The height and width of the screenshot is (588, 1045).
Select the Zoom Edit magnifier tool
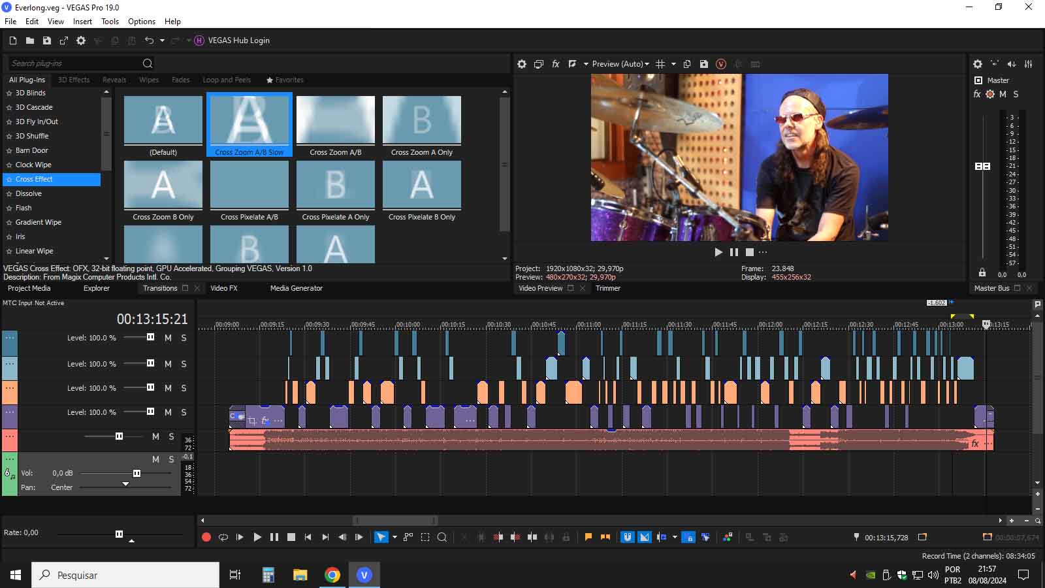(442, 537)
